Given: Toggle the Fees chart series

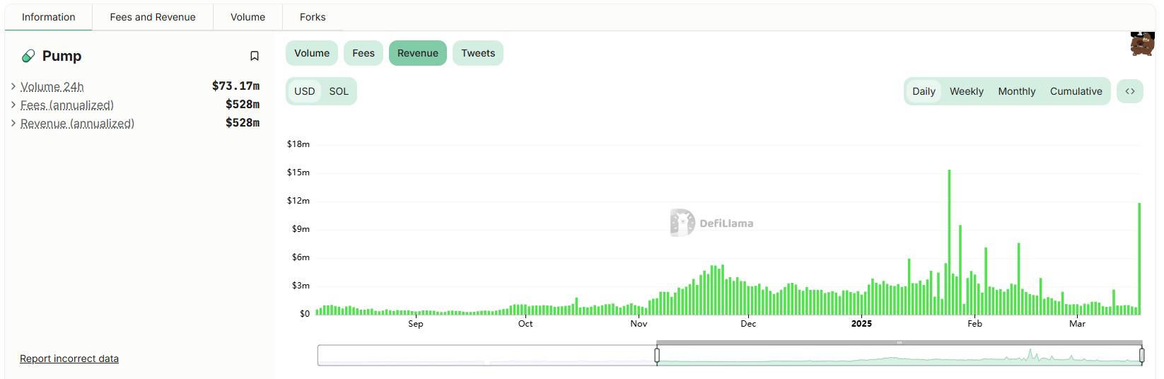Looking at the screenshot, I should click(363, 53).
